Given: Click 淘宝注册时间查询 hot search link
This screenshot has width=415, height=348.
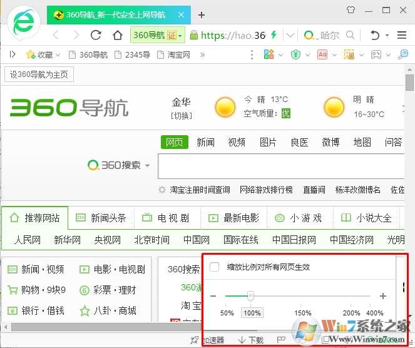Looking at the screenshot, I should pos(200,190).
